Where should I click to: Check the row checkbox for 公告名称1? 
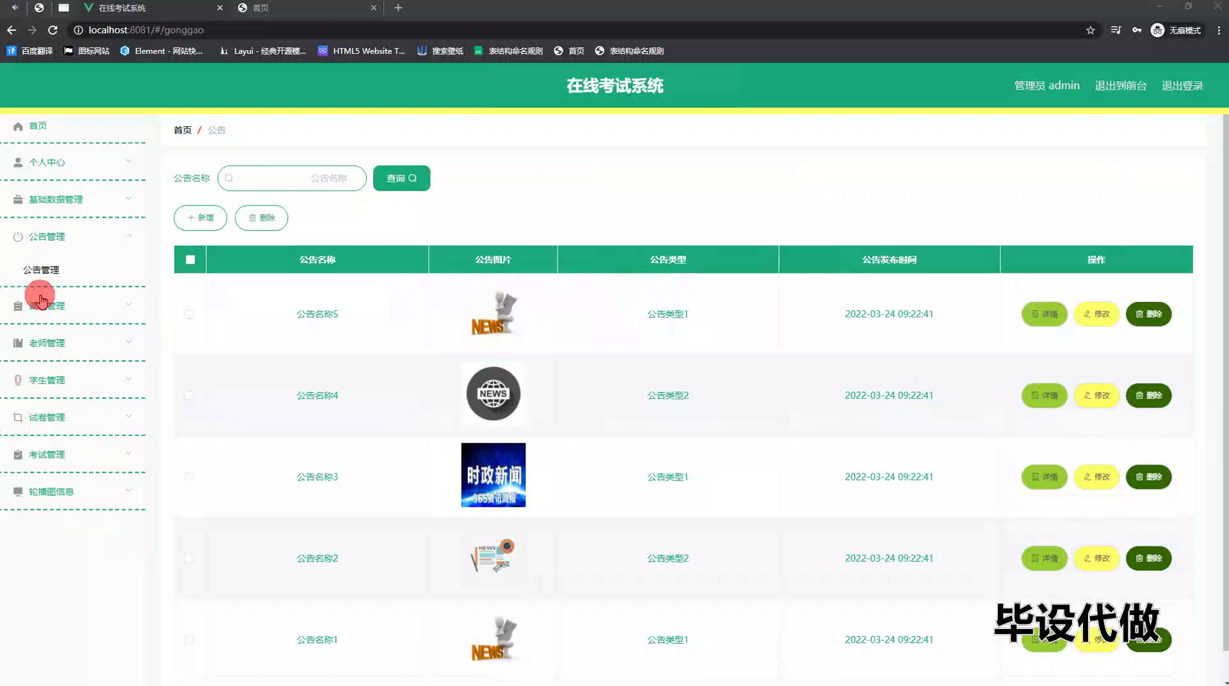[x=189, y=639]
